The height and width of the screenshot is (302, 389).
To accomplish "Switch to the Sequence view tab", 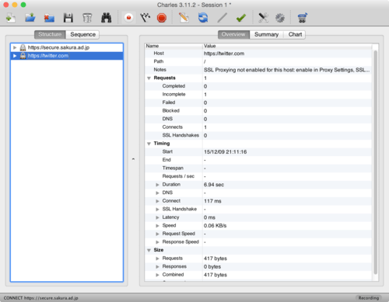I will click(x=82, y=34).
